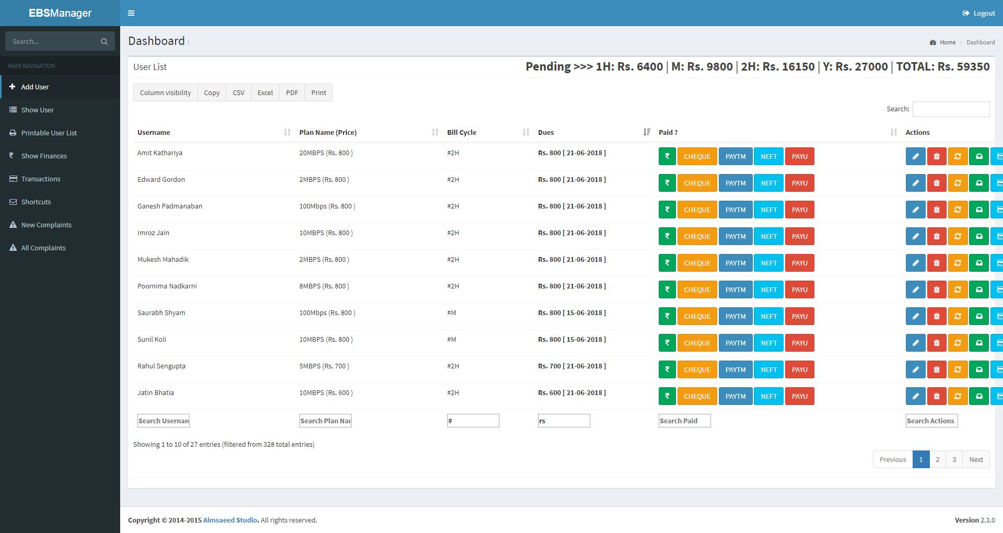Viewport: 1003px width, 533px height.
Task: Click the Search Actions filter field
Action: click(932, 421)
